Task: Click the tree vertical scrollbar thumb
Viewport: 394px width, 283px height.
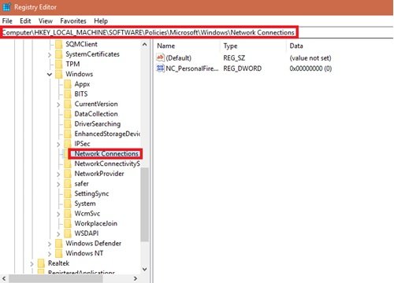Action: (144, 204)
